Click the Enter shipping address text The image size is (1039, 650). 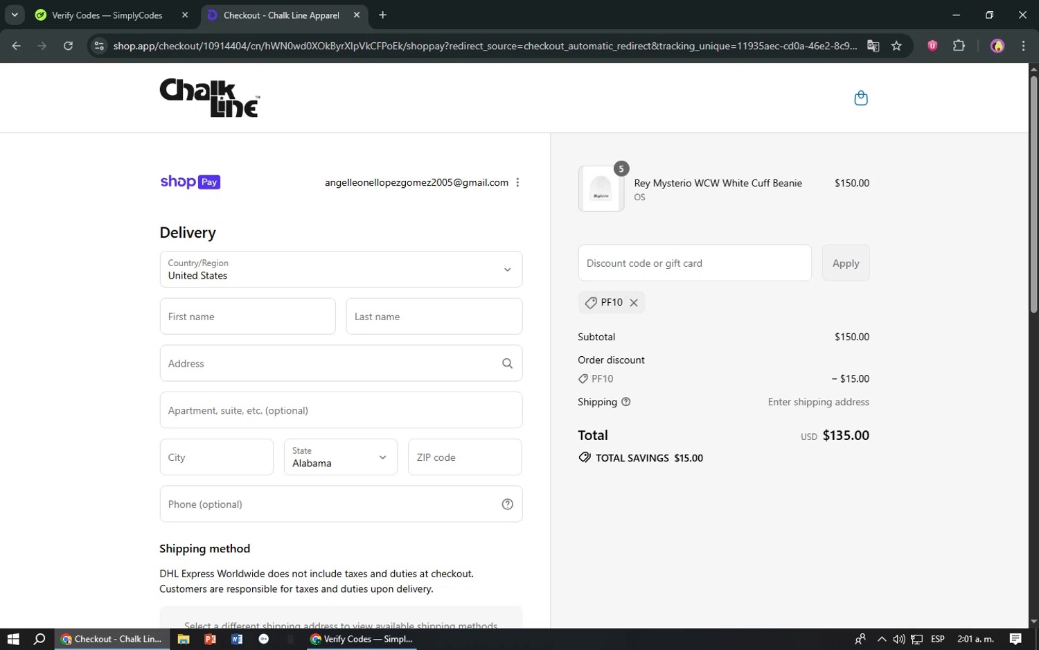tap(818, 402)
